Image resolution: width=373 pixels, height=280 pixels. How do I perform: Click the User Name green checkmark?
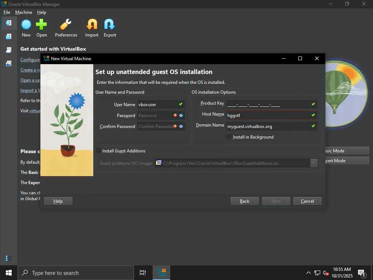click(x=181, y=104)
